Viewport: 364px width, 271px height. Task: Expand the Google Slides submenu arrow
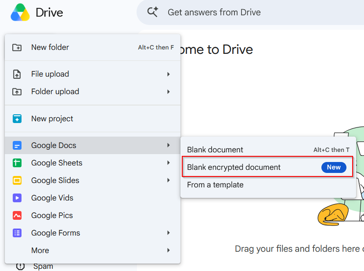pyautogui.click(x=169, y=180)
